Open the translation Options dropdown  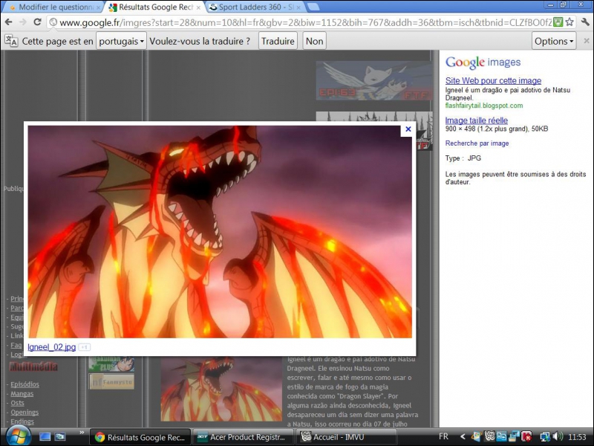[x=554, y=41]
